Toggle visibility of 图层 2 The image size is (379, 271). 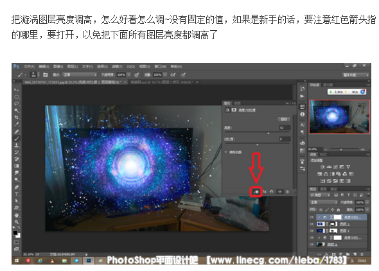(x=312, y=231)
